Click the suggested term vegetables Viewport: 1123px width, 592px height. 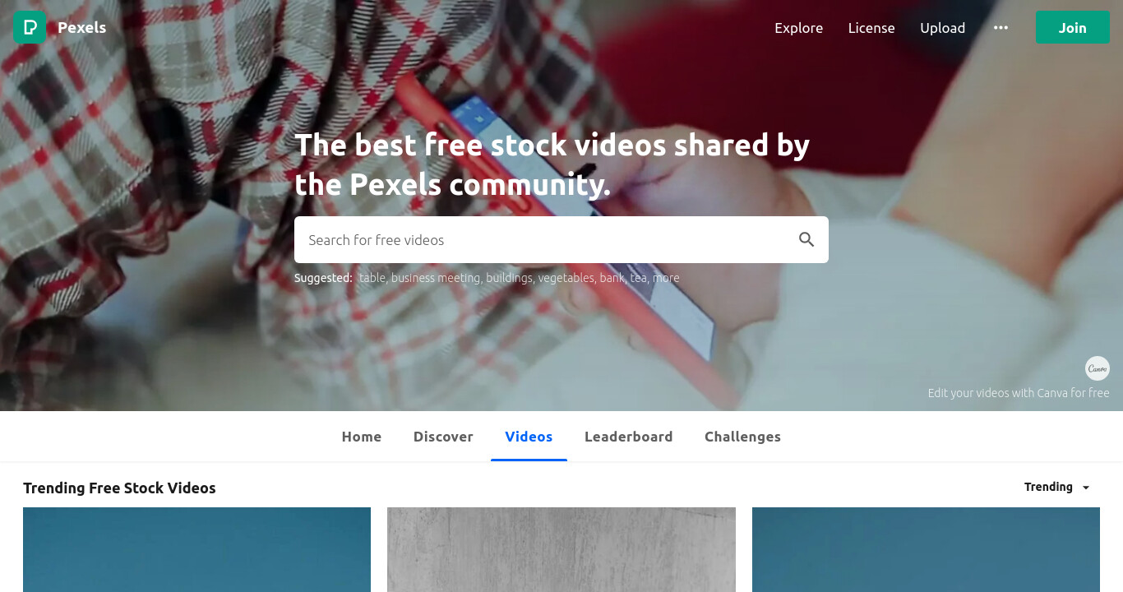point(566,278)
